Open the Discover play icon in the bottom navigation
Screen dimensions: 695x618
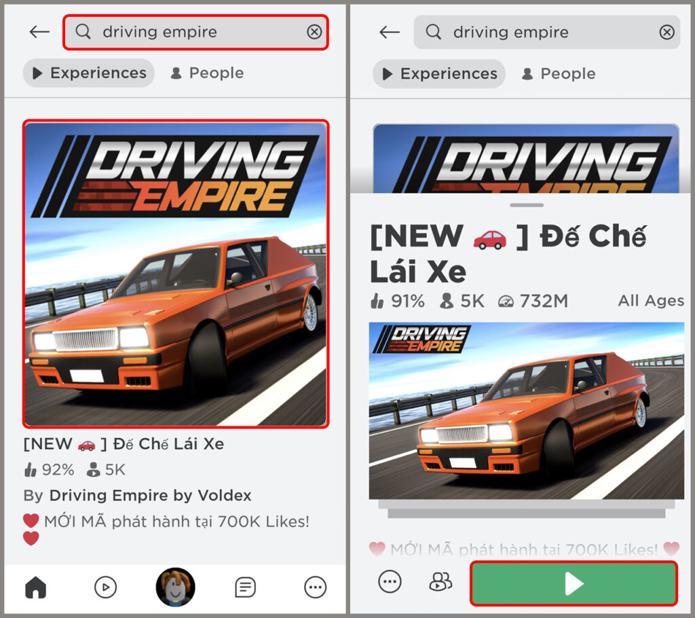pyautogui.click(x=105, y=587)
